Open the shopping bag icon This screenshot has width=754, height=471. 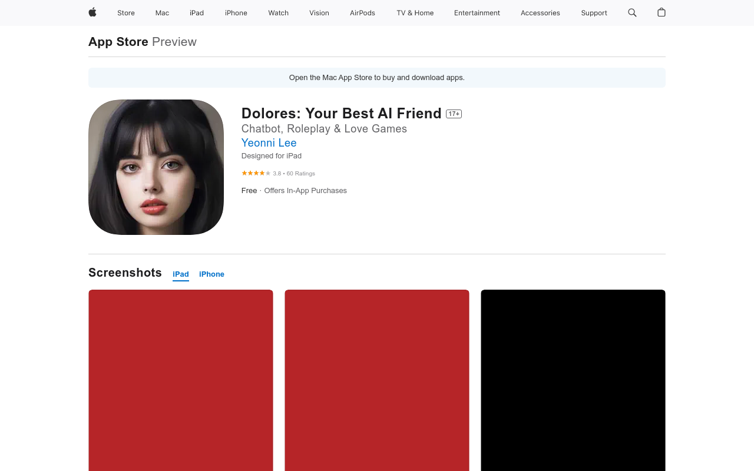point(662,12)
